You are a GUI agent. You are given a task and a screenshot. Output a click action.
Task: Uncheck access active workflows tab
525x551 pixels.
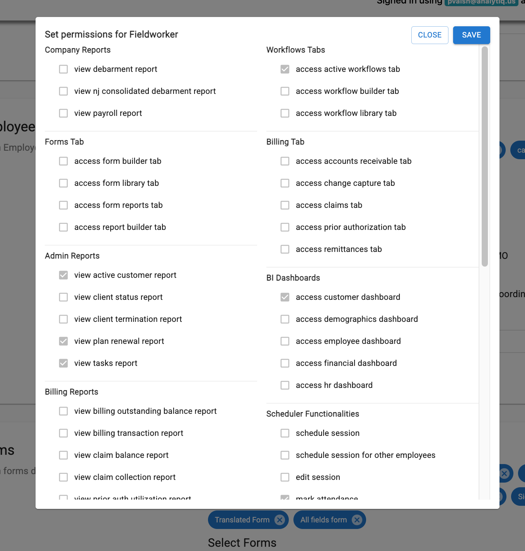(285, 69)
